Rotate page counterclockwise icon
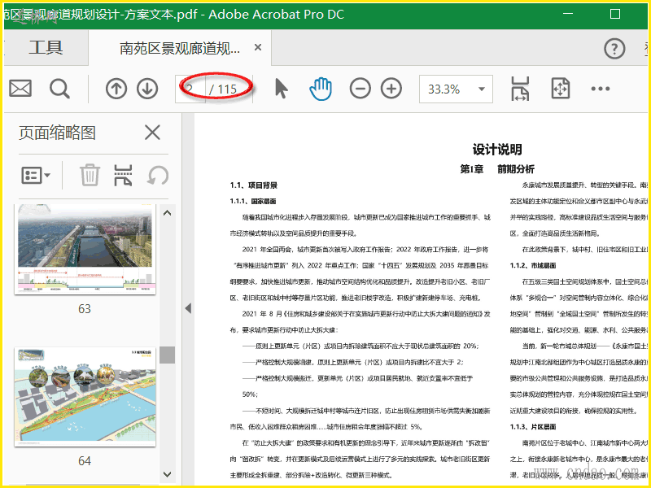 click(158, 175)
